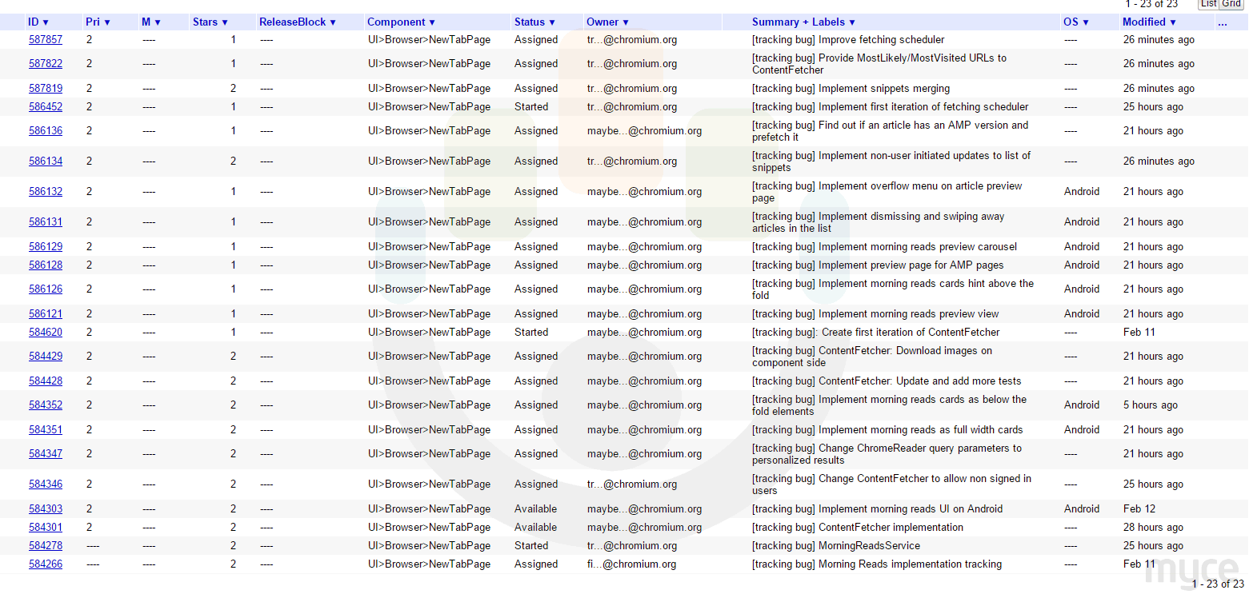Click summary 'Implement morning reads preview carousel'
This screenshot has height=598, width=1253.
918,247
